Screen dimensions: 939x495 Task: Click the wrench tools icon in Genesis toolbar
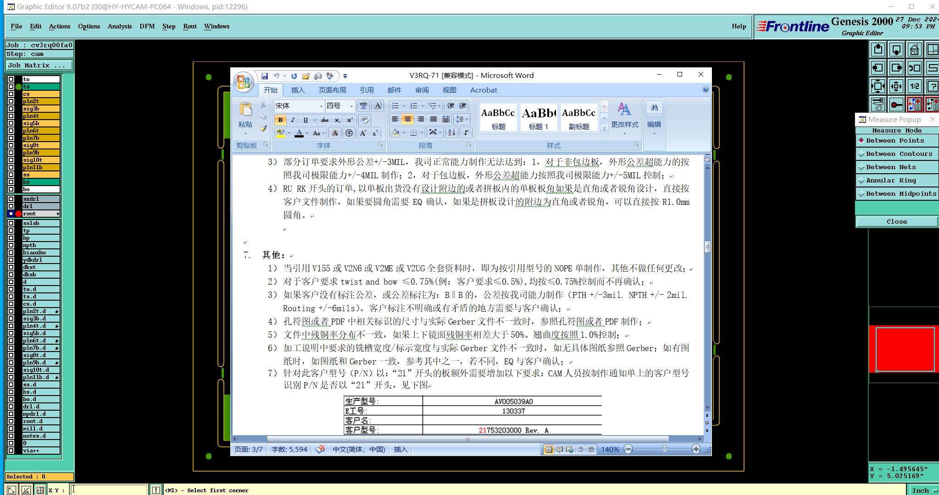(878, 104)
